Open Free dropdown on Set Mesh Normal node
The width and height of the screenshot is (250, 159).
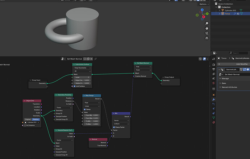pos(143,67)
